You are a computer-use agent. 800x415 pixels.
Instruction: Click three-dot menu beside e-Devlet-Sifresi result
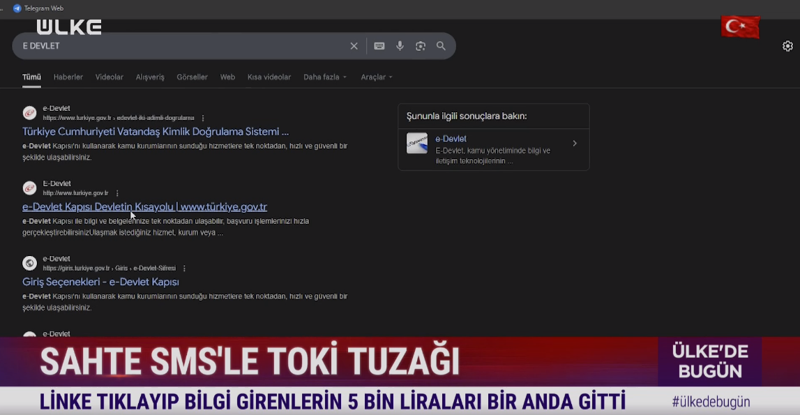pos(184,269)
